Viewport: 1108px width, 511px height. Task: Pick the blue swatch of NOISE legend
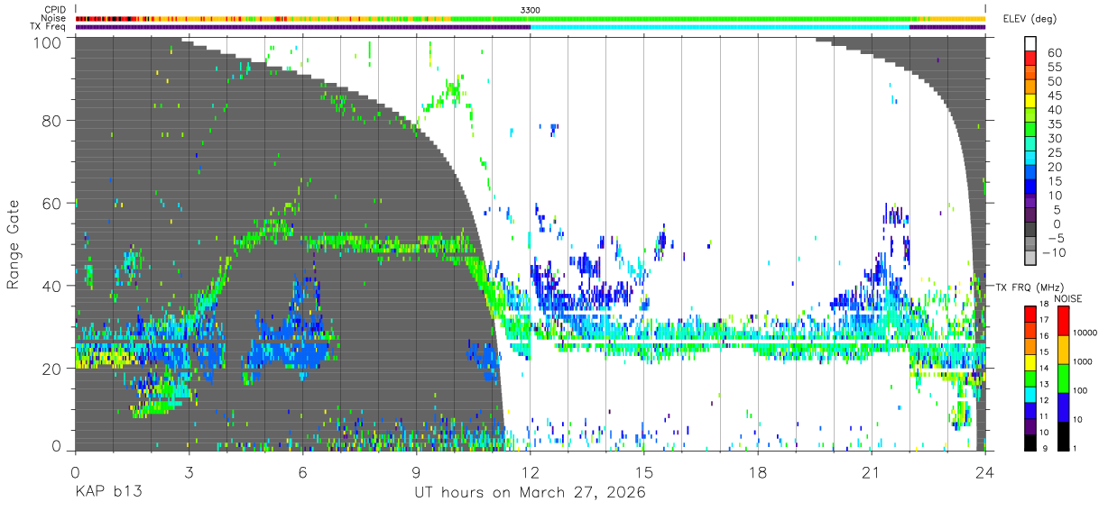[1063, 406]
